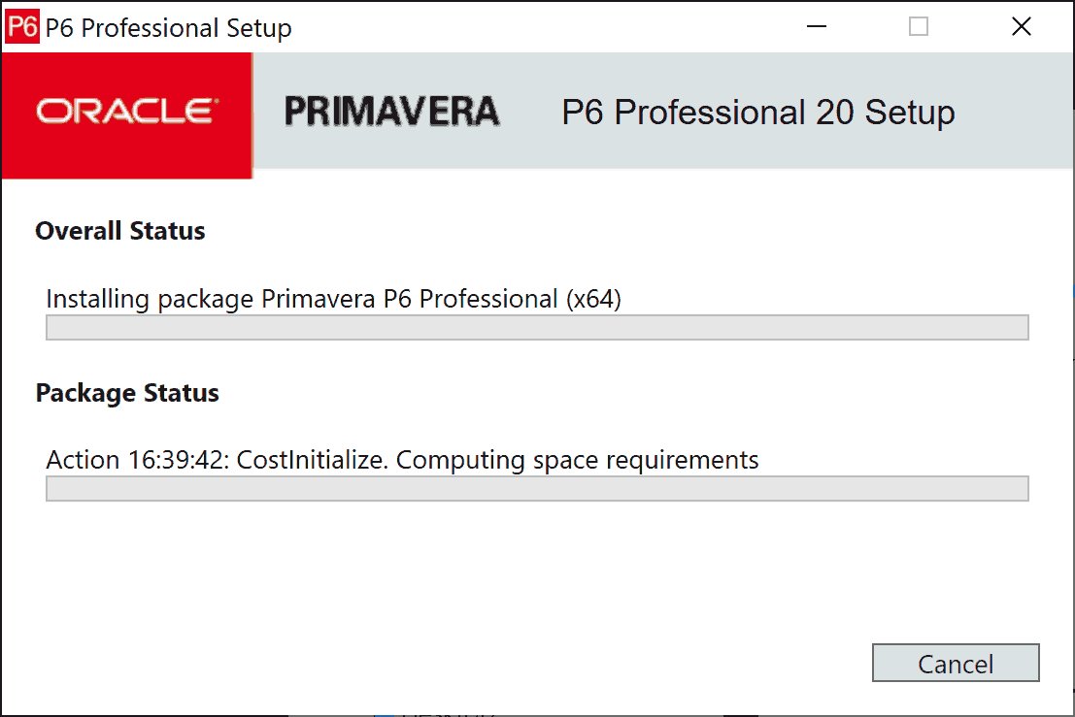Screen dimensions: 1075x717
Task: Click the Overall Status progress bar
Action: tap(537, 328)
